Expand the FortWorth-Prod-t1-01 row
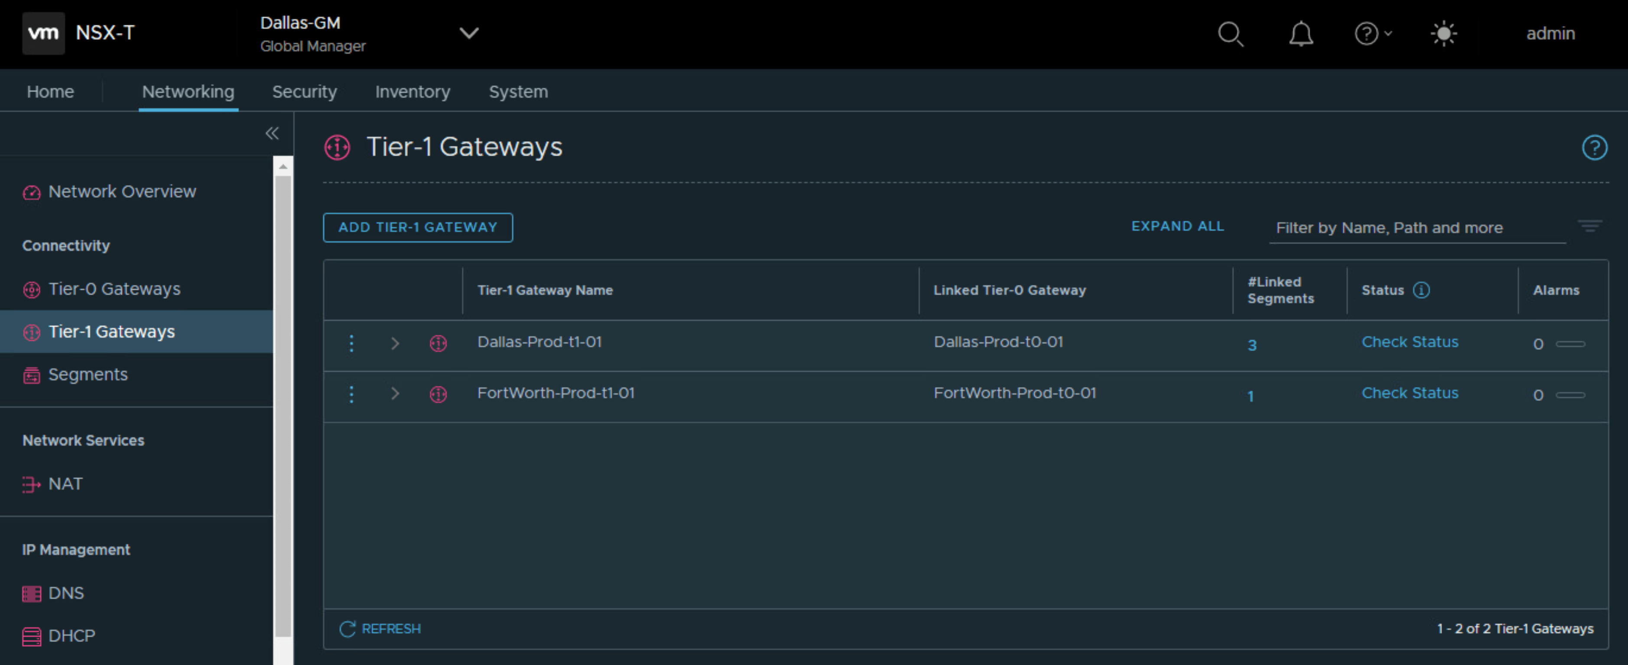Image resolution: width=1628 pixels, height=665 pixels. 394,394
